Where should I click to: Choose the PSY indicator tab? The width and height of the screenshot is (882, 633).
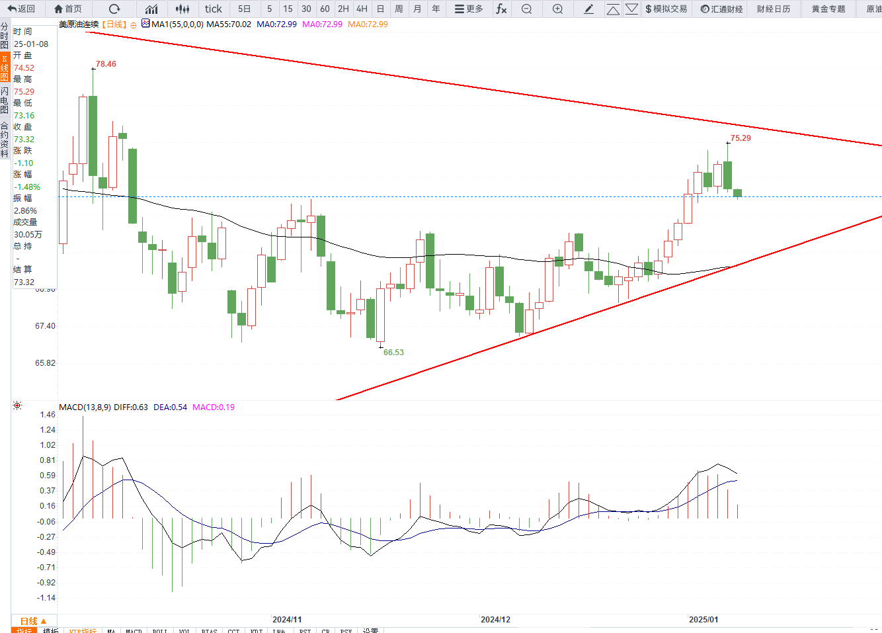click(346, 630)
